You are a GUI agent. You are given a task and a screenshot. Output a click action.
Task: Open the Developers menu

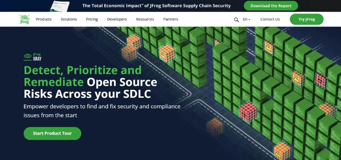point(117,19)
